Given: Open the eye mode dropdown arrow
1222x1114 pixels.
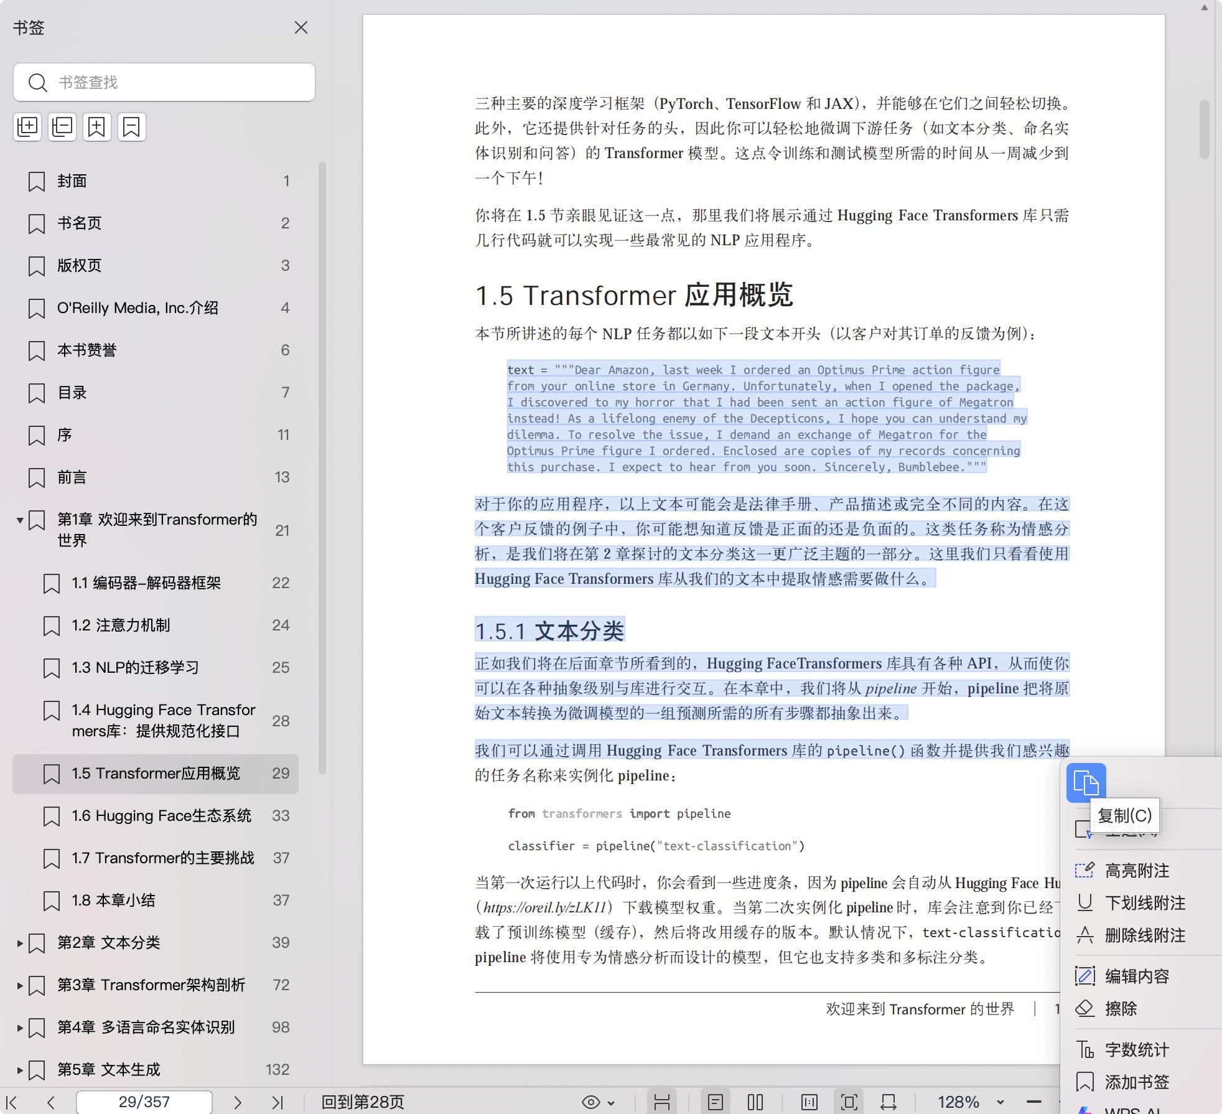Looking at the screenshot, I should [611, 1103].
